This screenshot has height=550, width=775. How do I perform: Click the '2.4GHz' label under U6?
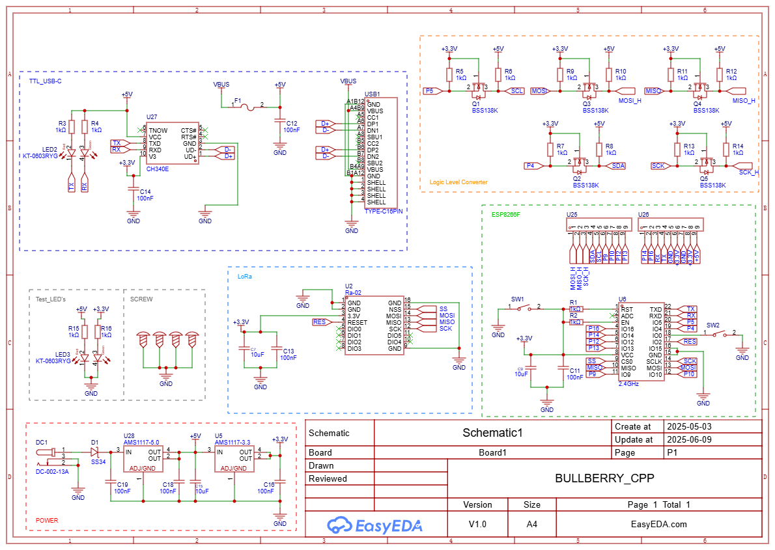(628, 384)
